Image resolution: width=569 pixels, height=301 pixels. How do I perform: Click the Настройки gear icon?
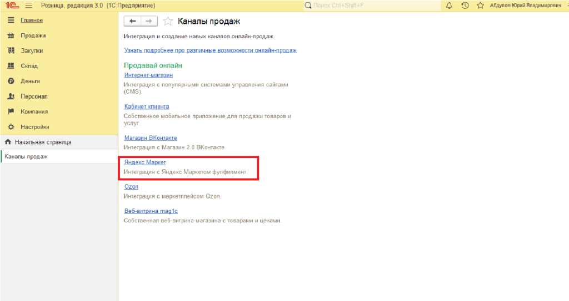click(x=11, y=127)
